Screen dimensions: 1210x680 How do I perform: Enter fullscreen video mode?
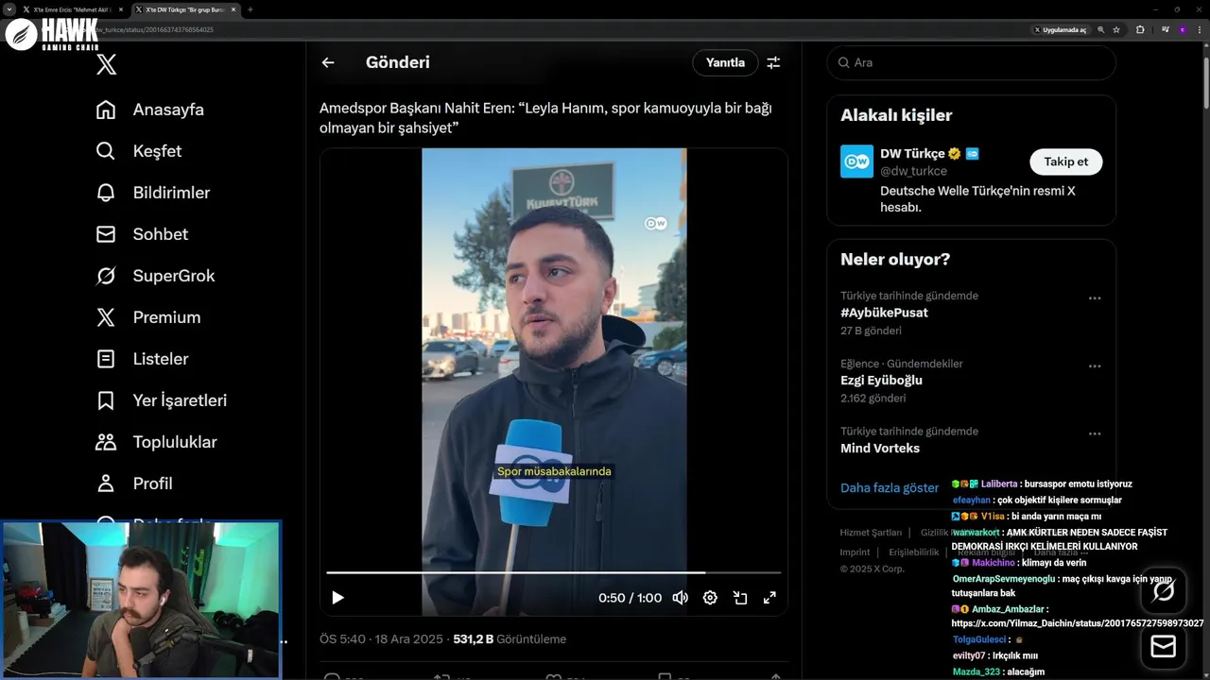769,598
